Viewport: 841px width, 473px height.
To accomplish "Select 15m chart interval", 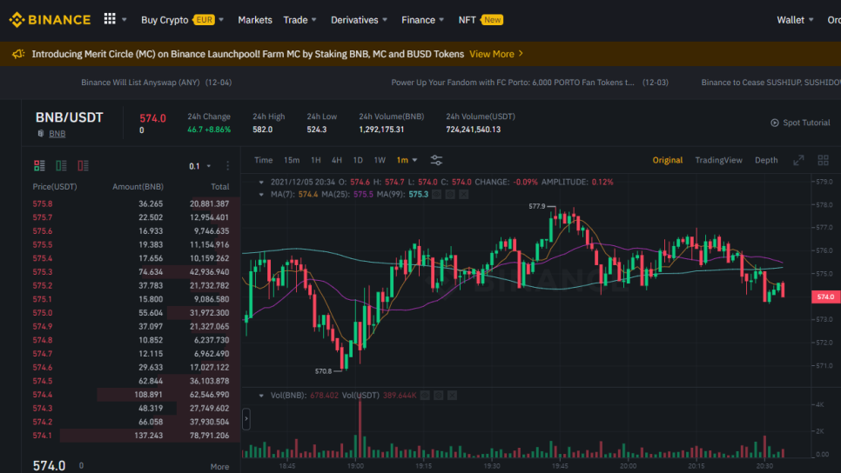I will 292,160.
